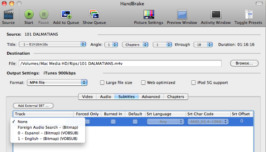Open the Chapters range type dropdown
Image resolution: width=266 pixels, height=152 pixels.
[135, 44]
